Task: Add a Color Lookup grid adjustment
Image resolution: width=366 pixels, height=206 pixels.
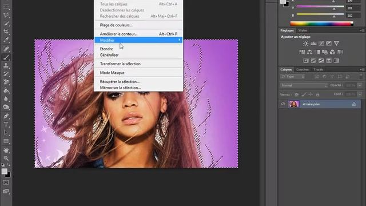Action: click(x=340, y=52)
